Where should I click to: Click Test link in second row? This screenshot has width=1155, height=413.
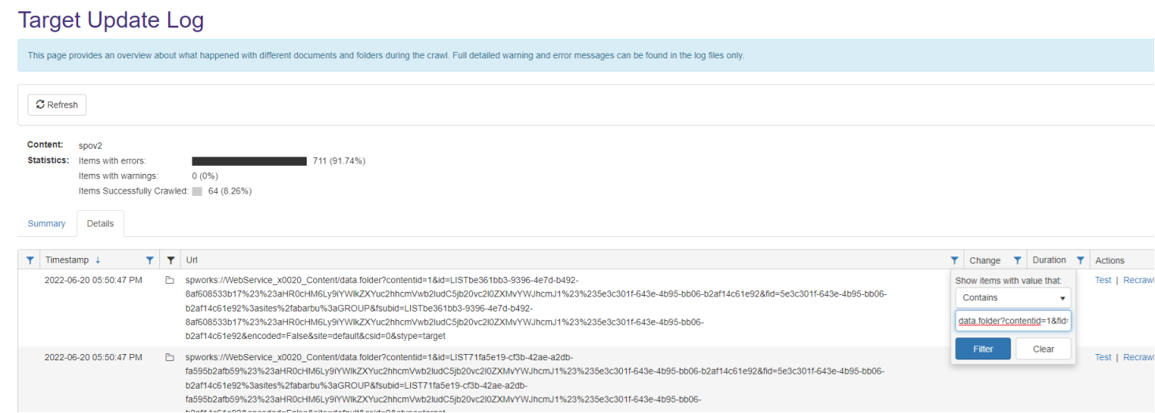pyautogui.click(x=1103, y=357)
